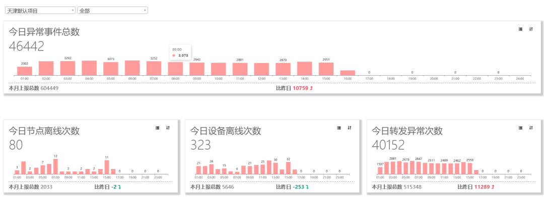Click the bar labeled 32 in the device offline chart

pos(288,168)
